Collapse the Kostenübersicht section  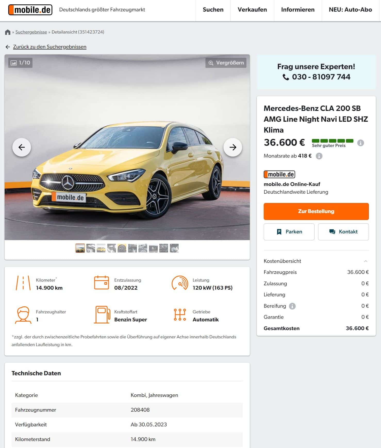pyautogui.click(x=366, y=261)
